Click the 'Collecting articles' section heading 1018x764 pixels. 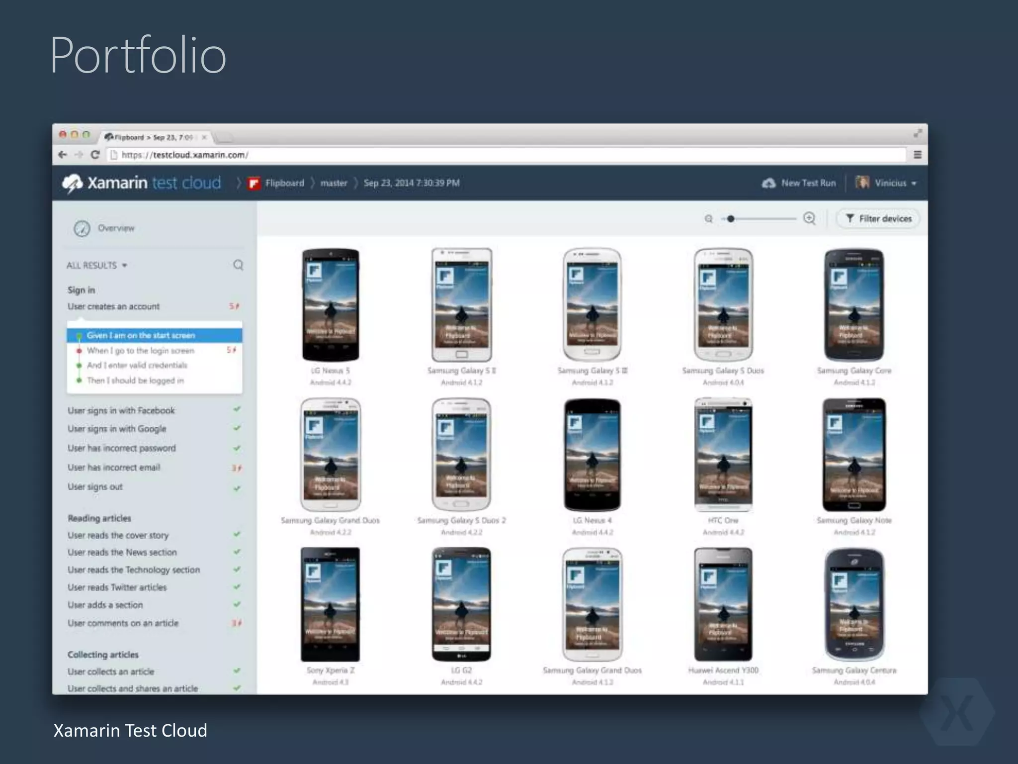(x=103, y=655)
